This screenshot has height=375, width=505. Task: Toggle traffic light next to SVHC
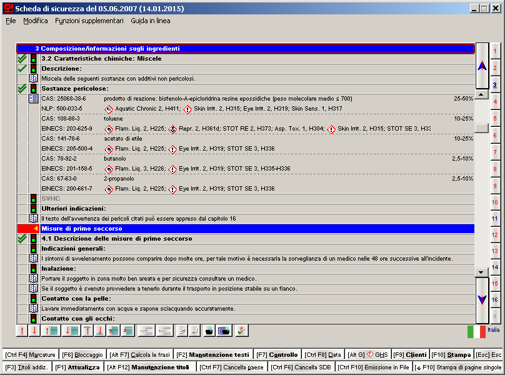tap(33, 199)
